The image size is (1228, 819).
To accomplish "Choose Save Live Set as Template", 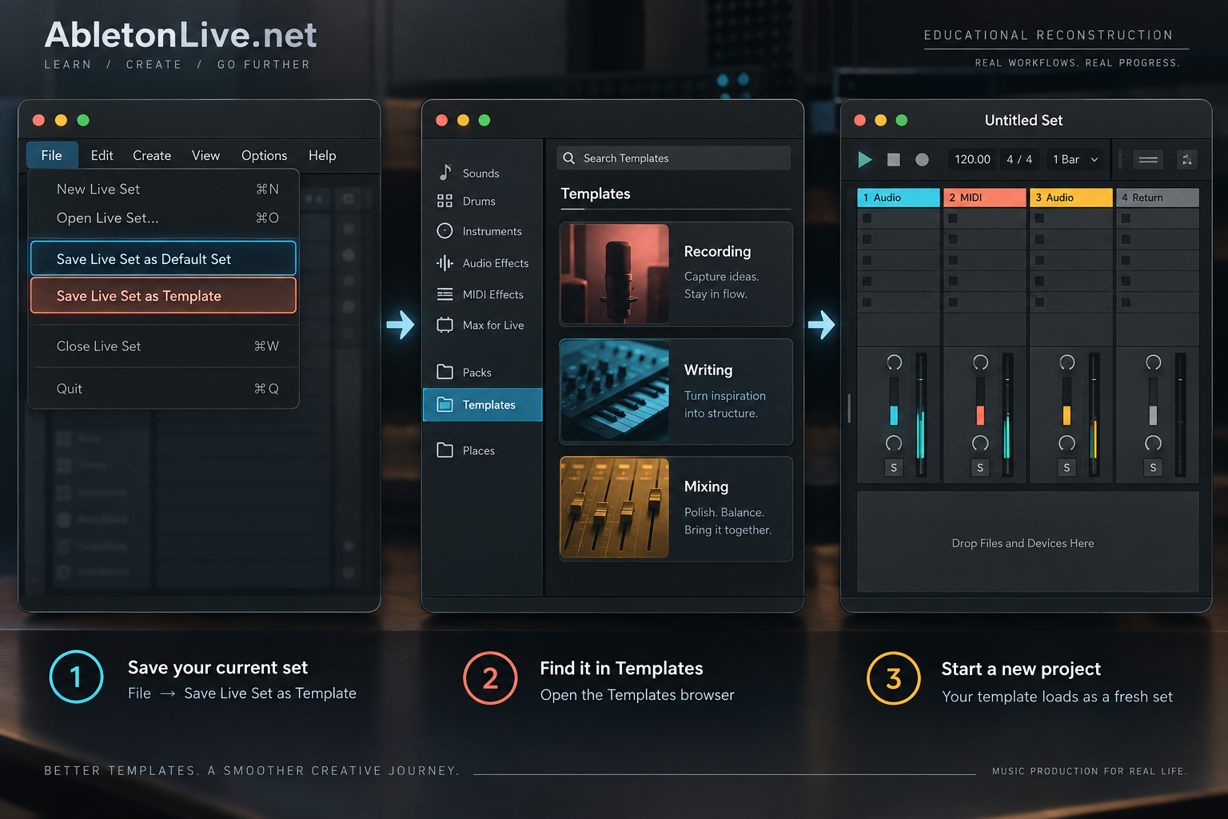I will (163, 295).
